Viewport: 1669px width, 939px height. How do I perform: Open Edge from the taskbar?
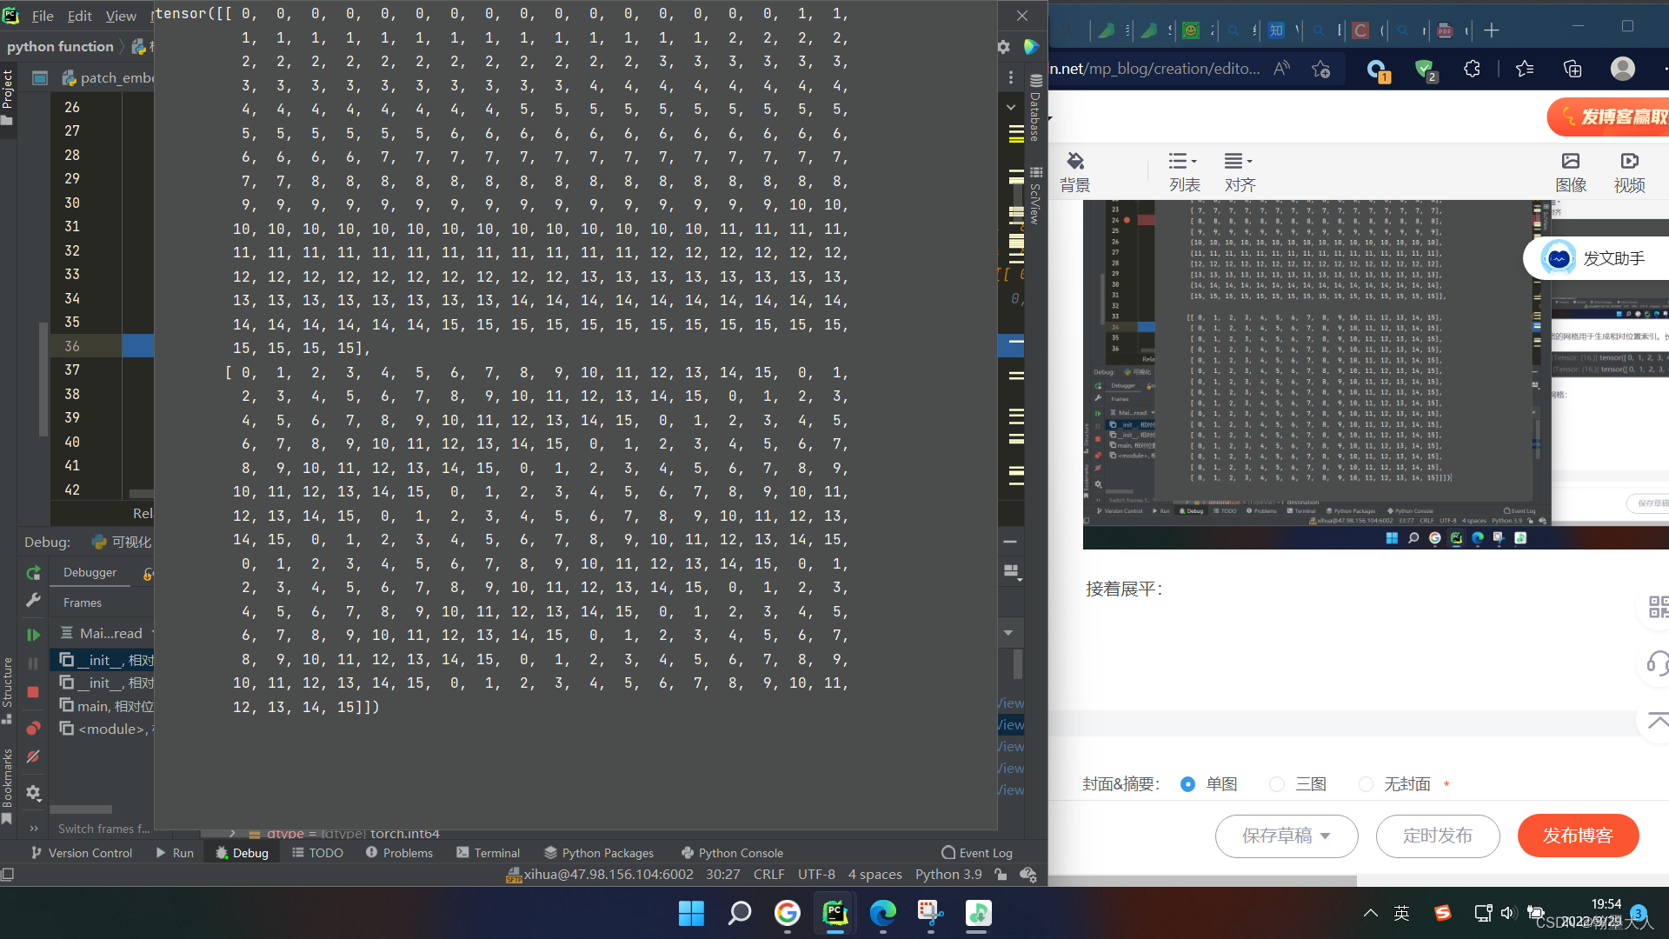point(882,913)
